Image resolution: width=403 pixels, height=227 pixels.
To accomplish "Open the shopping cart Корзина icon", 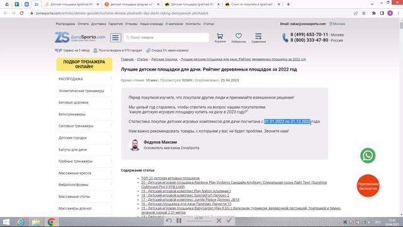I will (220, 38).
